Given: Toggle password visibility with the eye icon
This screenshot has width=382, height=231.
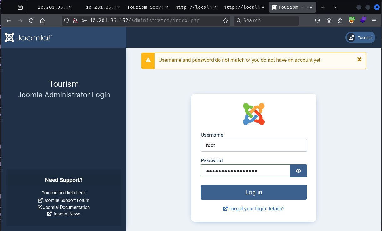Looking at the screenshot, I should [x=299, y=171].
